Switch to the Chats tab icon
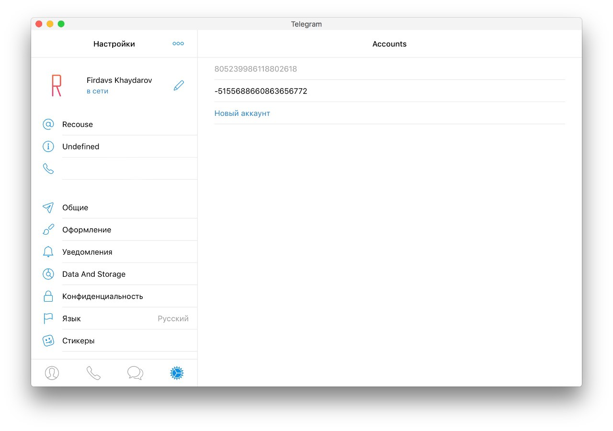The height and width of the screenshot is (431, 613). click(135, 373)
